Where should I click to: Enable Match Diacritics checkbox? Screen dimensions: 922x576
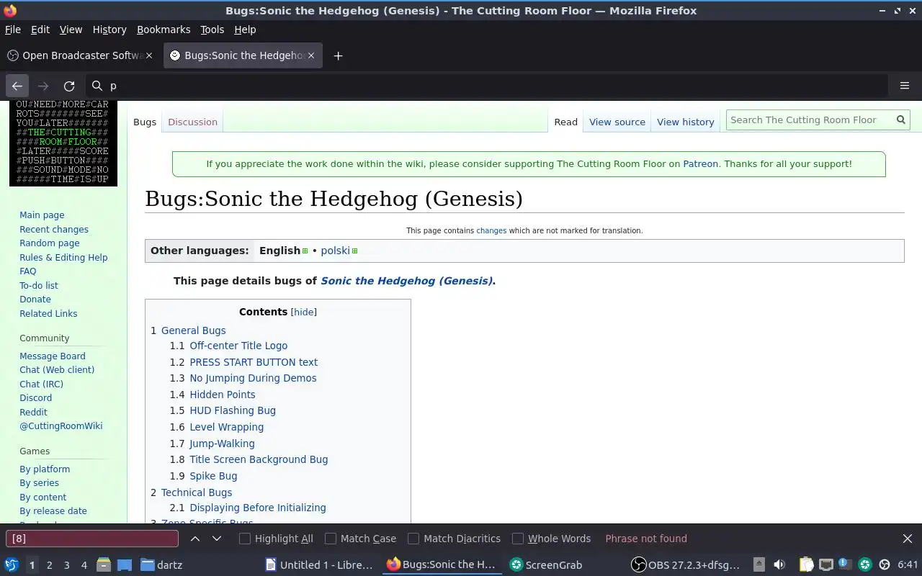pyautogui.click(x=413, y=539)
